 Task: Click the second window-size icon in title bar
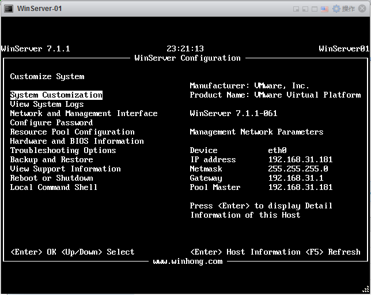click(305, 9)
